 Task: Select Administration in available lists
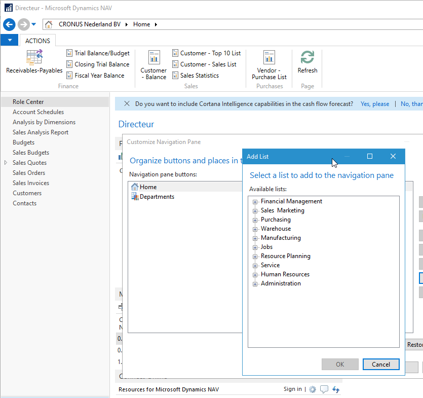coord(281,283)
